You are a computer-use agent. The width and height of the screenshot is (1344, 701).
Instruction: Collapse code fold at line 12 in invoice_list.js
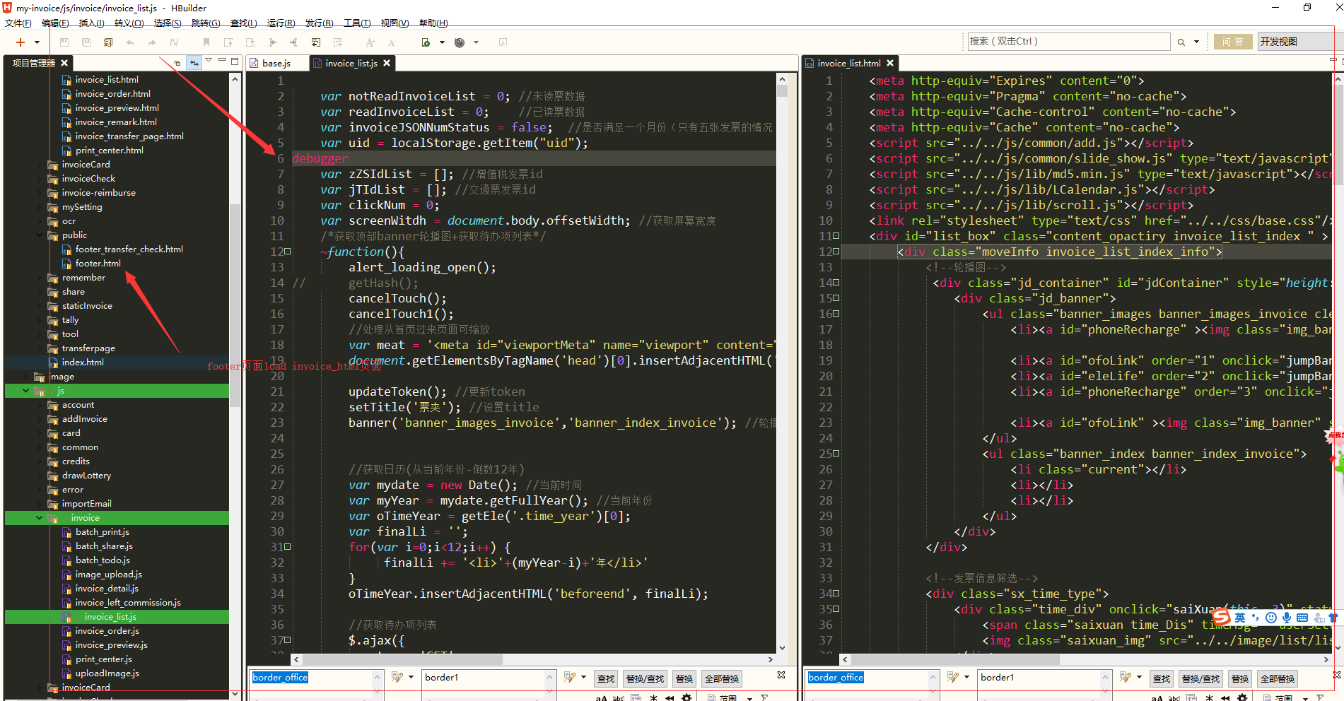click(x=288, y=252)
